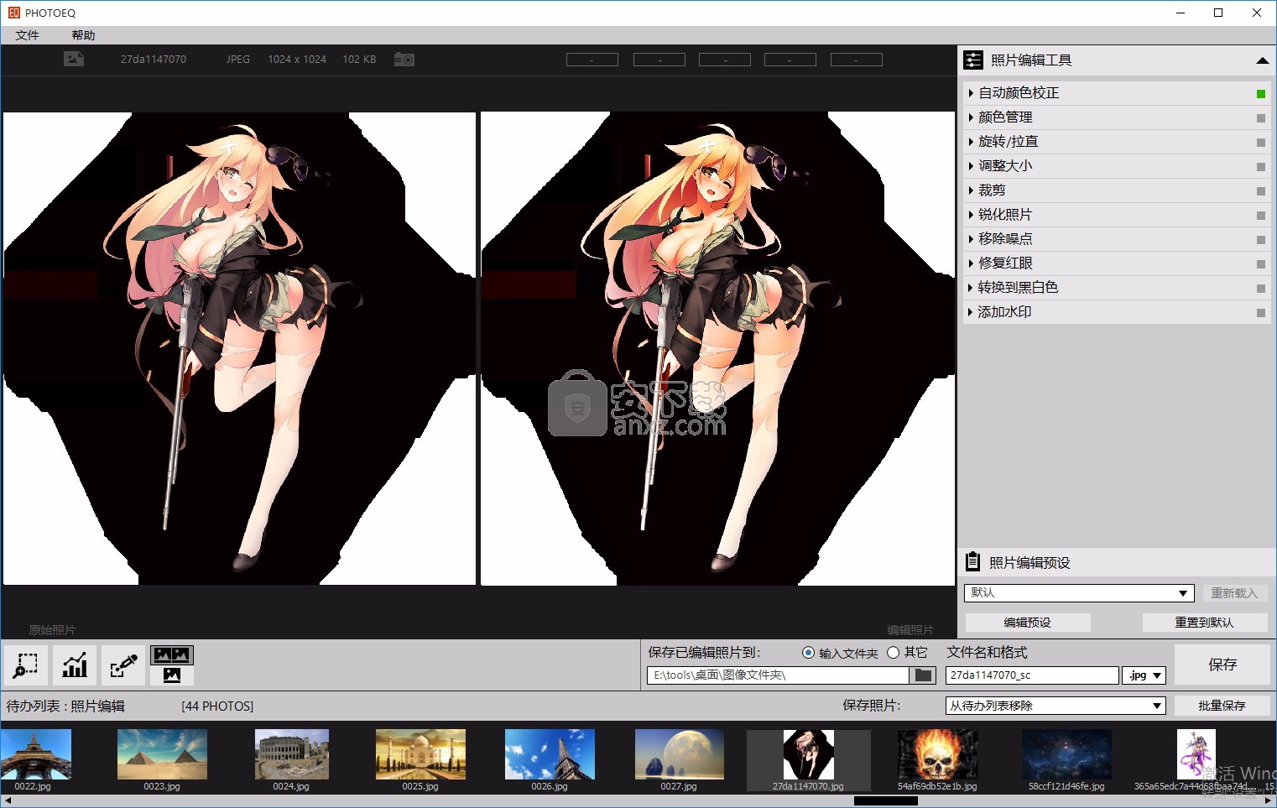Click the edited photo preview pane
Image resolution: width=1277 pixels, height=808 pixels.
[x=717, y=348]
